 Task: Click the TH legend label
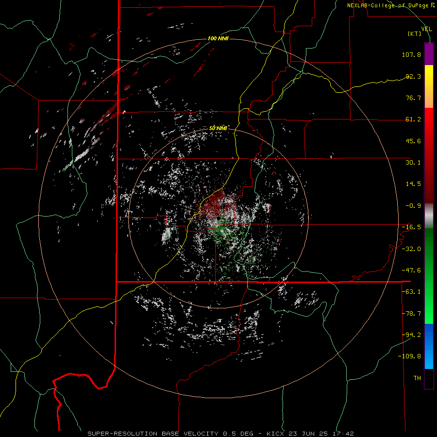(x=417, y=378)
